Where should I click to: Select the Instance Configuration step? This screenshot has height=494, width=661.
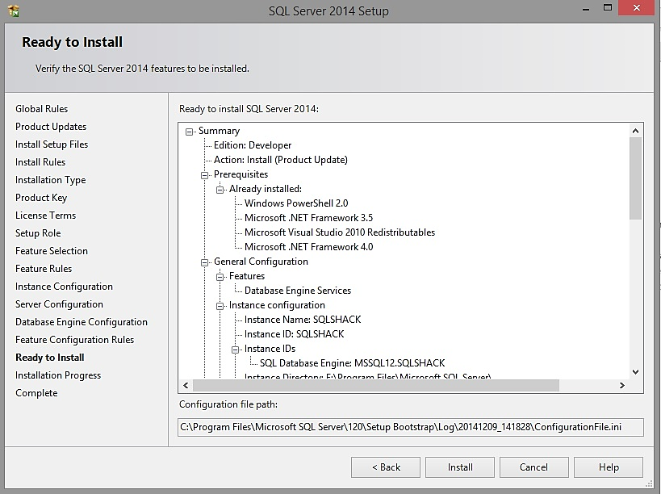coord(64,287)
